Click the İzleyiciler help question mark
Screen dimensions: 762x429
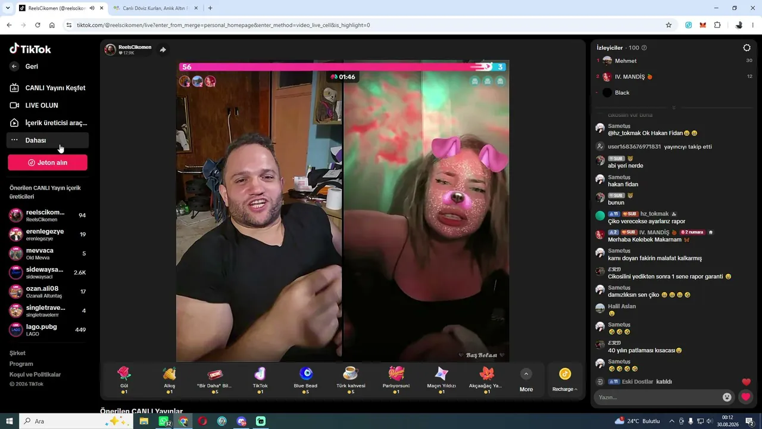(644, 48)
